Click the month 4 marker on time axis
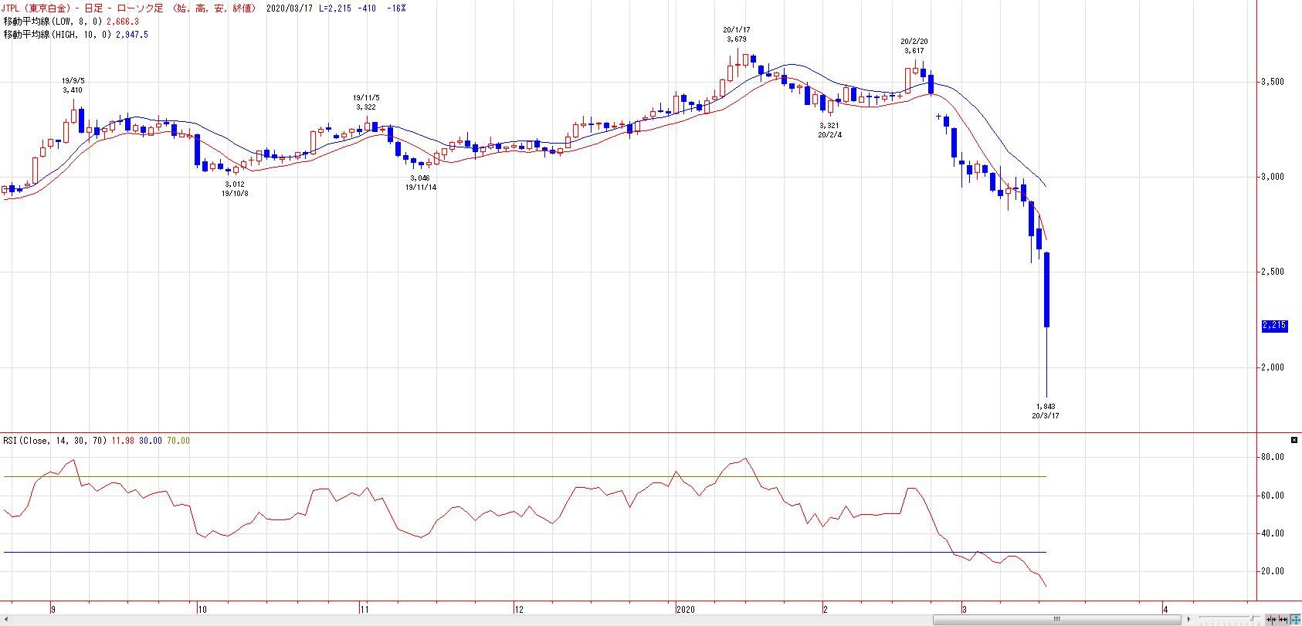Viewport: 1302px width, 626px height. pyautogui.click(x=1165, y=609)
